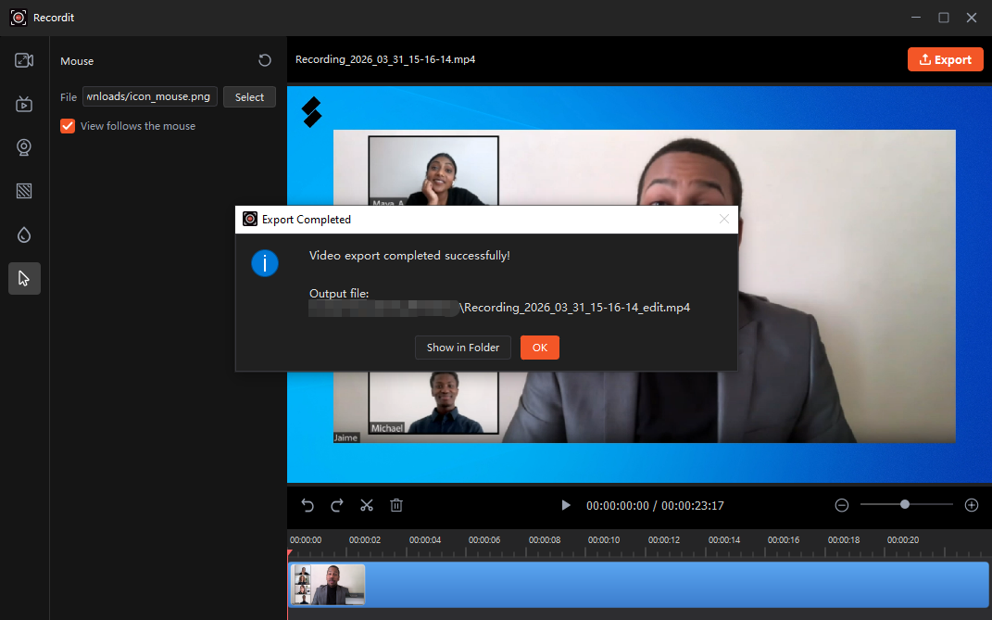Delete the clip with the trash icon
992x620 pixels.
point(396,505)
